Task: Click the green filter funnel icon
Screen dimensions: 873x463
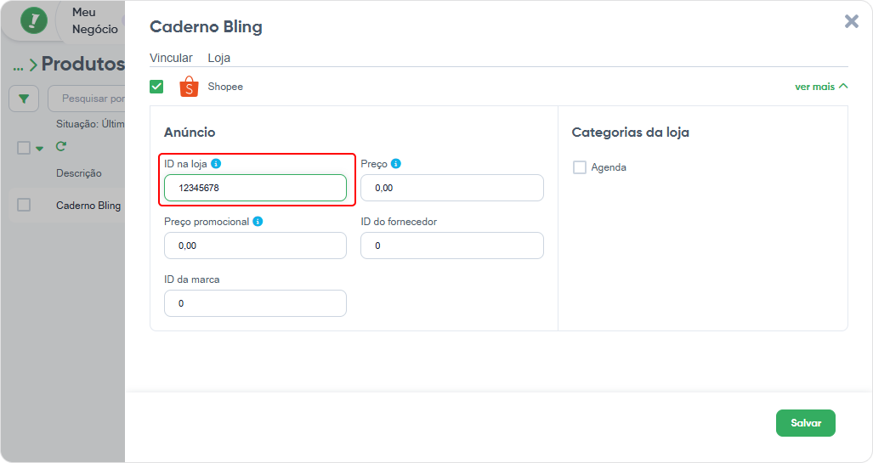Action: click(24, 99)
